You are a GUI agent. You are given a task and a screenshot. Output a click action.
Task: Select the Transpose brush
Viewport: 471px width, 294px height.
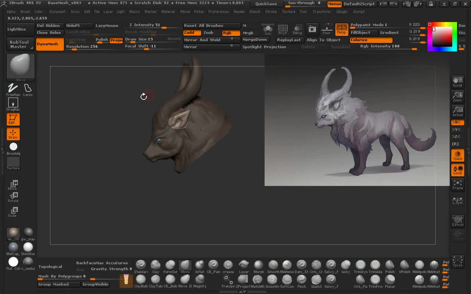228,282
